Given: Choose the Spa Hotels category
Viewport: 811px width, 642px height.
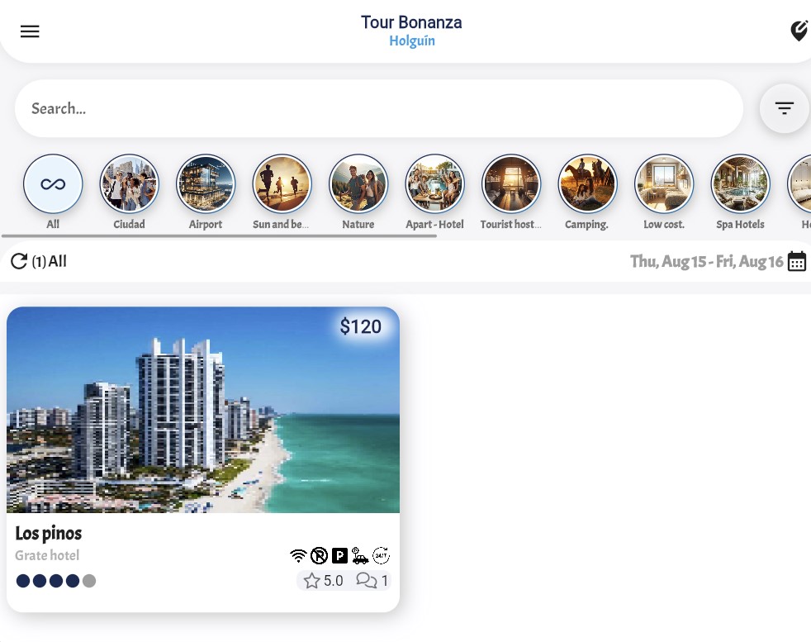Looking at the screenshot, I should pos(740,183).
